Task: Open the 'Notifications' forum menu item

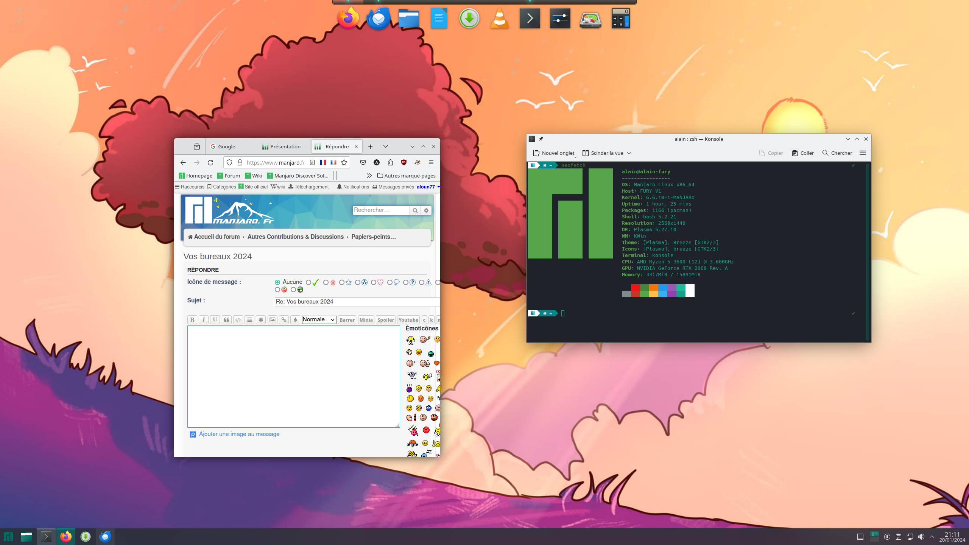Action: (353, 187)
